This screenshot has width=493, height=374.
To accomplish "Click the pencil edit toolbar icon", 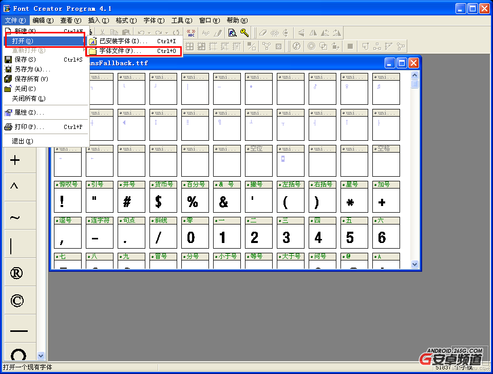I will point(218,33).
